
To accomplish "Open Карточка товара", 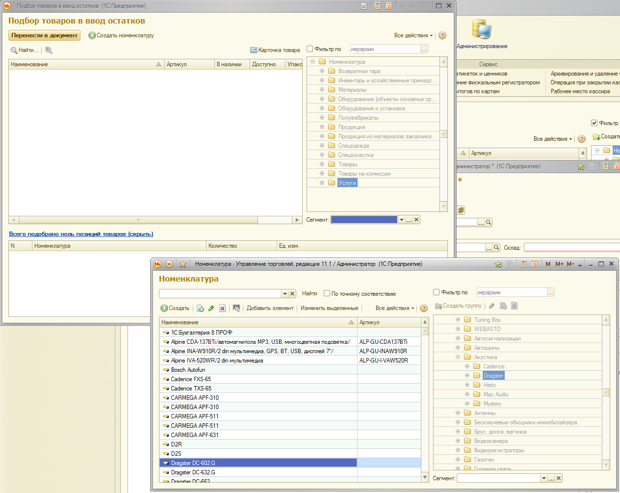I will [275, 50].
